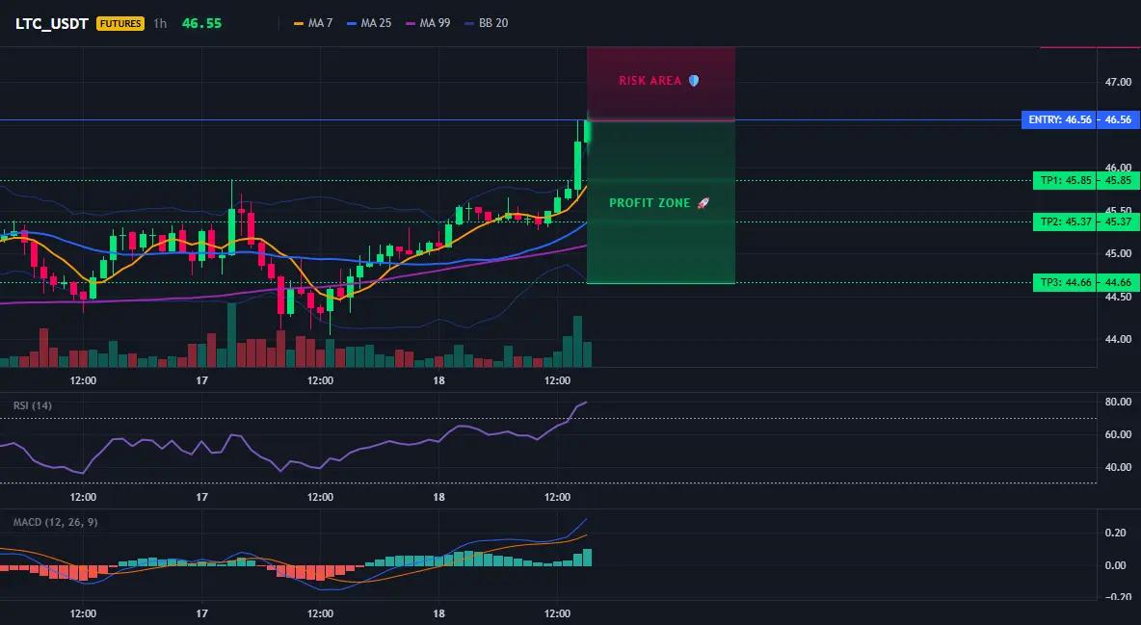Click the 44.00 price axis label
Viewport: 1141px width, 625px height.
tap(1119, 339)
